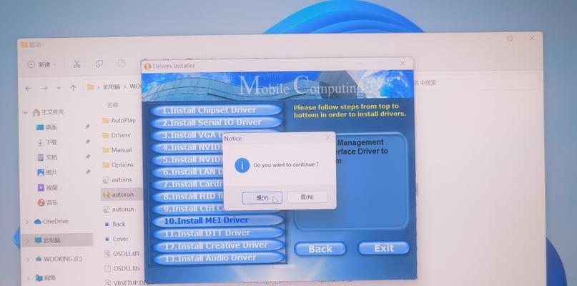Open 桌面 in the navigation pane
The width and height of the screenshot is (577, 286).
click(x=46, y=127)
